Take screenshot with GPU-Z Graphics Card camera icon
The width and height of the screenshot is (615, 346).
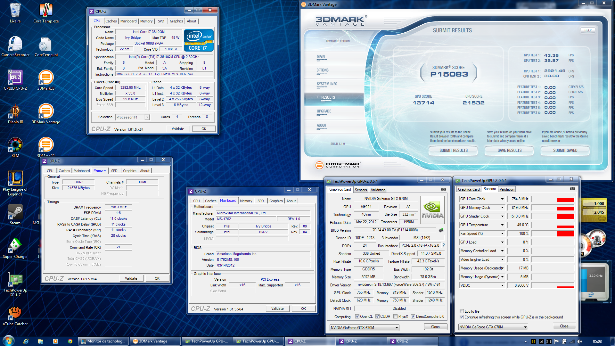[444, 189]
